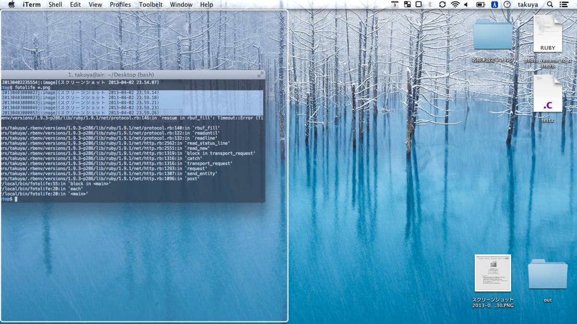
Task: Click the http.rb:2562 'read_status_line' line
Action: tap(115, 143)
